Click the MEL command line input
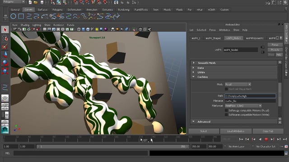 [x=80, y=153]
